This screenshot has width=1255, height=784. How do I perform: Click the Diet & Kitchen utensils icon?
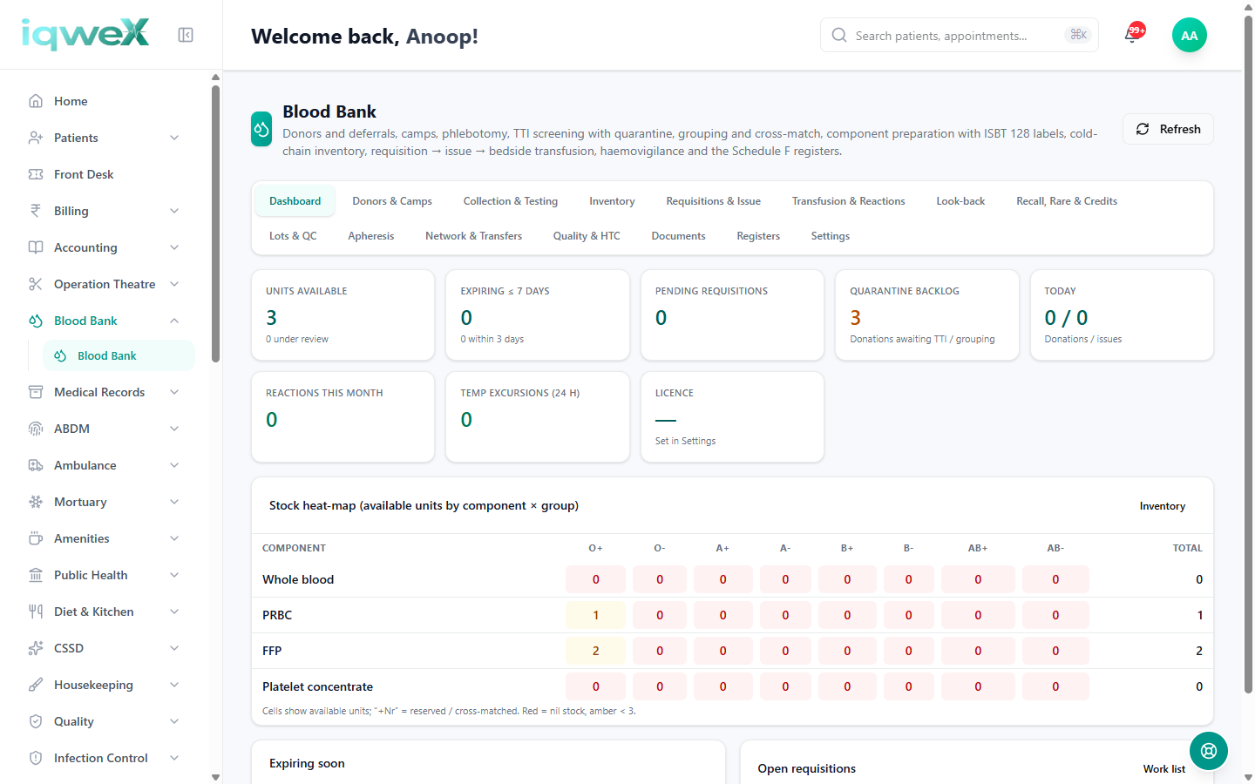coord(36,612)
